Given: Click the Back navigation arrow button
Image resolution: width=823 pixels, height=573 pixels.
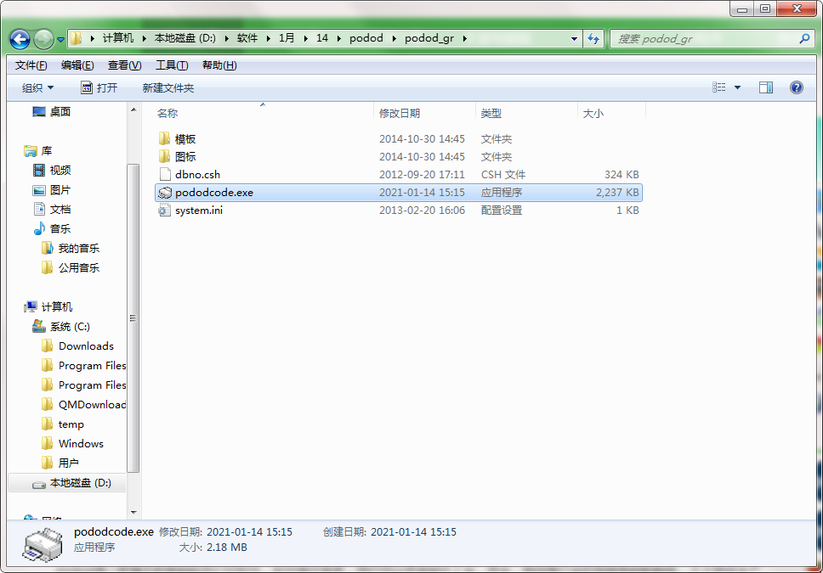Looking at the screenshot, I should pos(20,39).
